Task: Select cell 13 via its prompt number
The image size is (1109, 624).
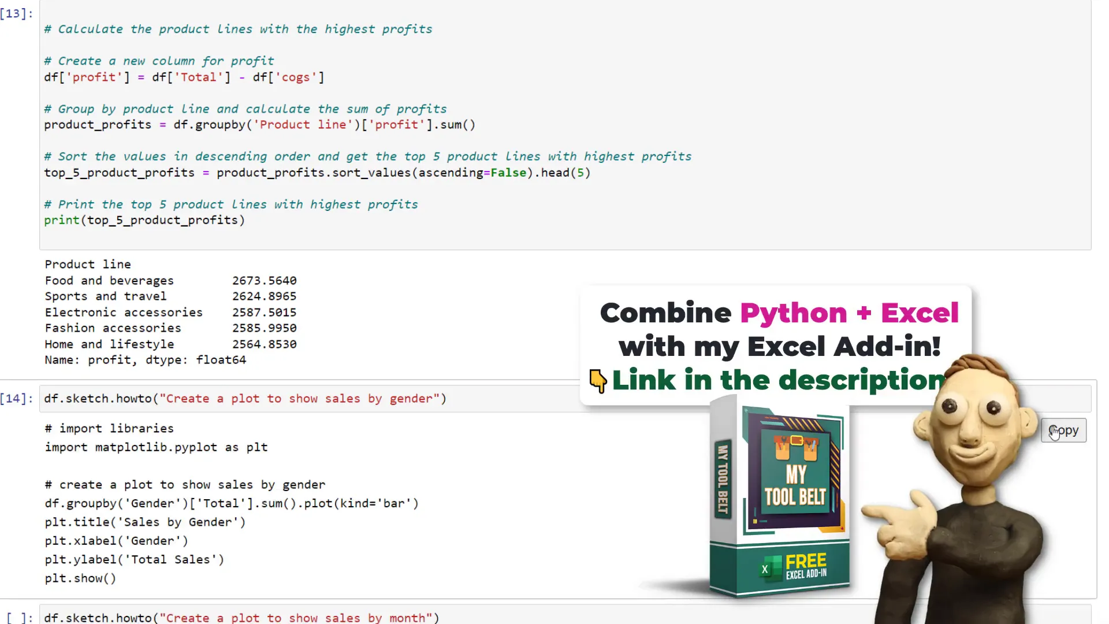Action: 17,13
